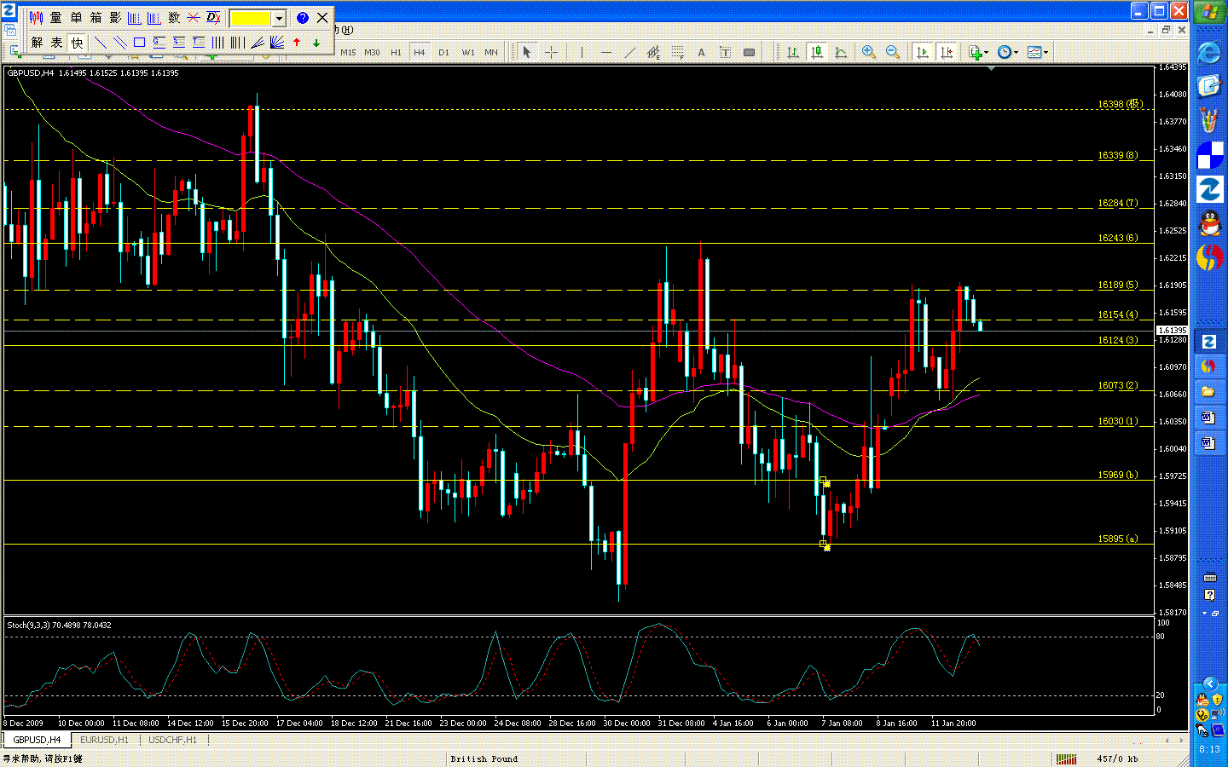Switch to EURUSD,H1 chart tab

point(104,740)
